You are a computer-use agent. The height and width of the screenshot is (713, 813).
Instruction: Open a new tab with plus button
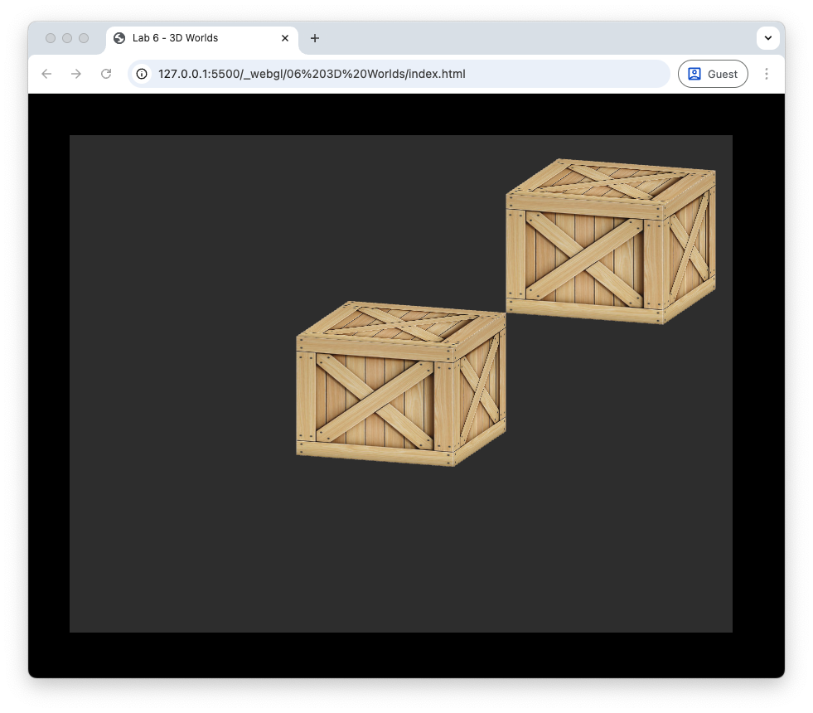[x=315, y=38]
